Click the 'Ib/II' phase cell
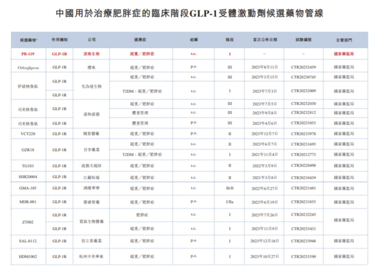Screen dimensions: 377x271 coord(230,188)
